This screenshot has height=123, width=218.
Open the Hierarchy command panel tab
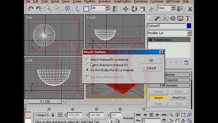tap(165, 18)
